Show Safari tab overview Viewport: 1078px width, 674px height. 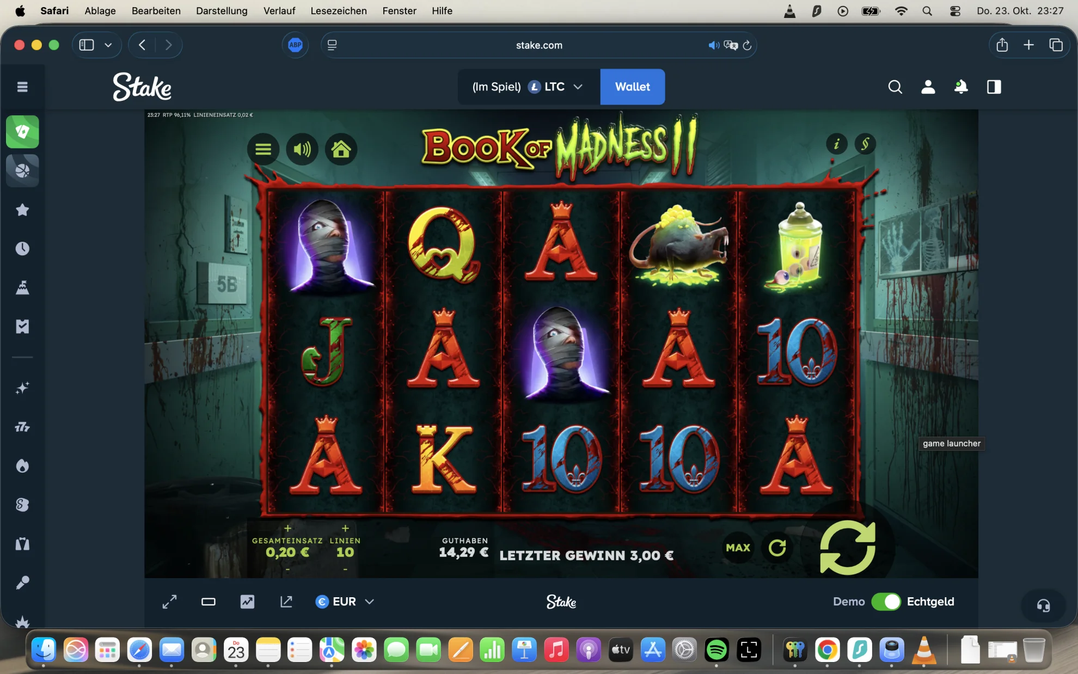click(1056, 45)
